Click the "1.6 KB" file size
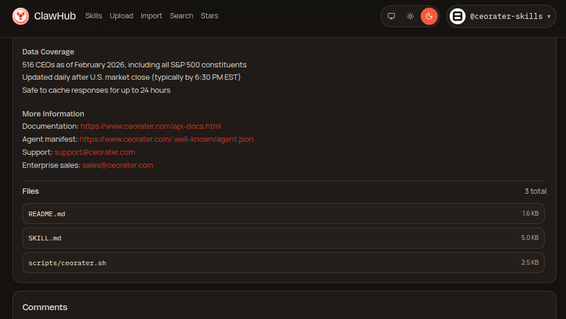 pyautogui.click(x=531, y=214)
